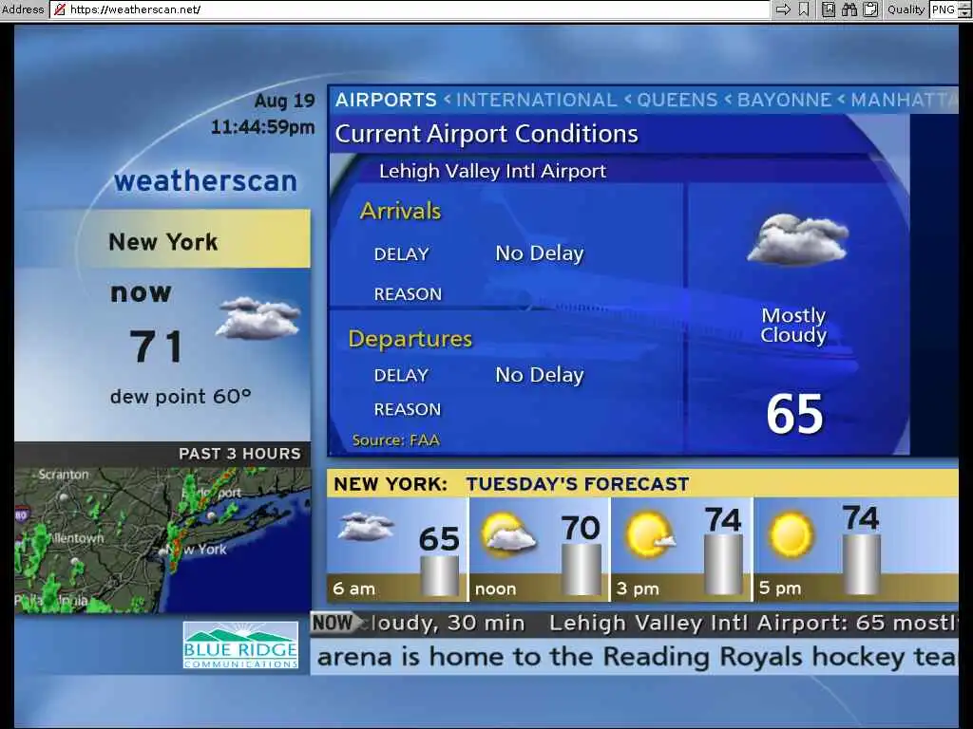Click the Arrivals REASON label

pyautogui.click(x=408, y=294)
